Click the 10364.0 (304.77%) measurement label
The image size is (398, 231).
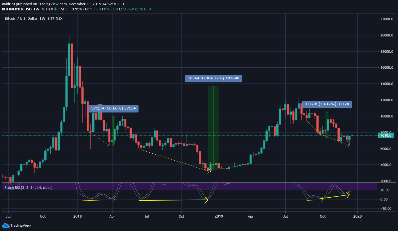(x=213, y=79)
